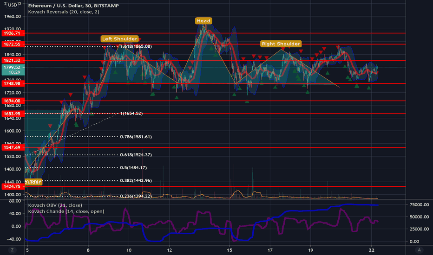Click the 1(1654.52) Fibonacci label

131,113
